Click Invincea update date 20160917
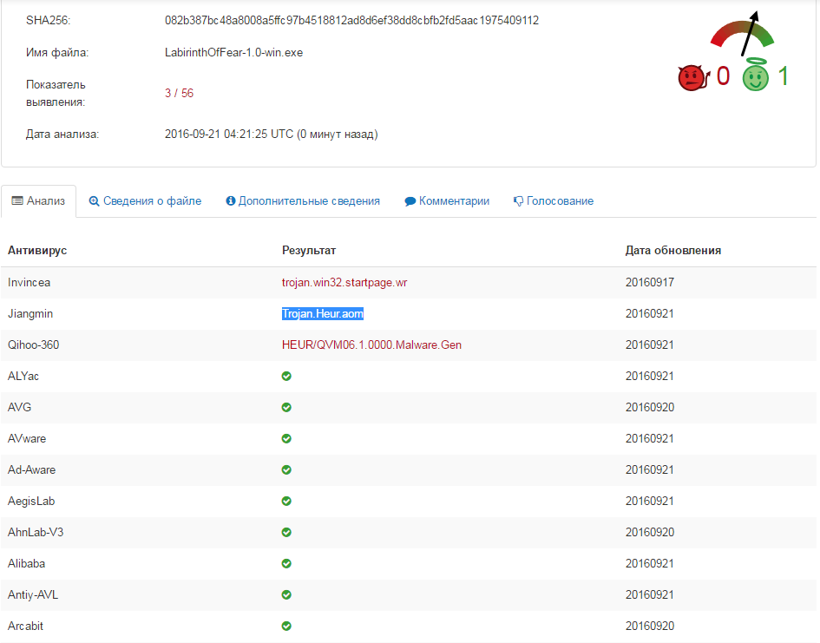Screen dimensions: 820x643 (x=650, y=282)
